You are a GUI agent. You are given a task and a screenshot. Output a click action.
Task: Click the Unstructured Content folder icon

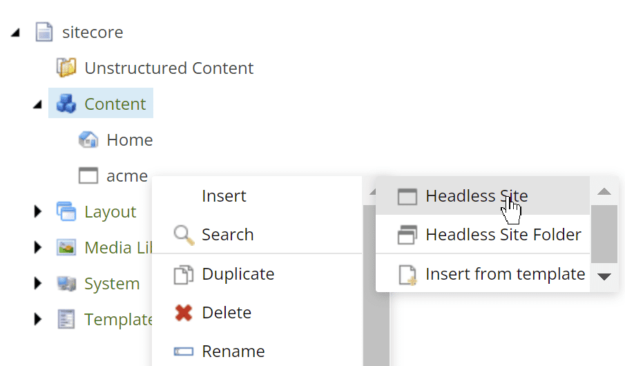coord(66,68)
